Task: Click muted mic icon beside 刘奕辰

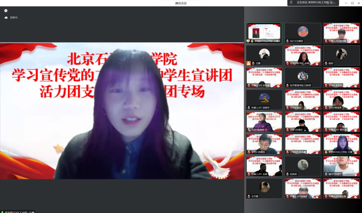Action: point(287,174)
